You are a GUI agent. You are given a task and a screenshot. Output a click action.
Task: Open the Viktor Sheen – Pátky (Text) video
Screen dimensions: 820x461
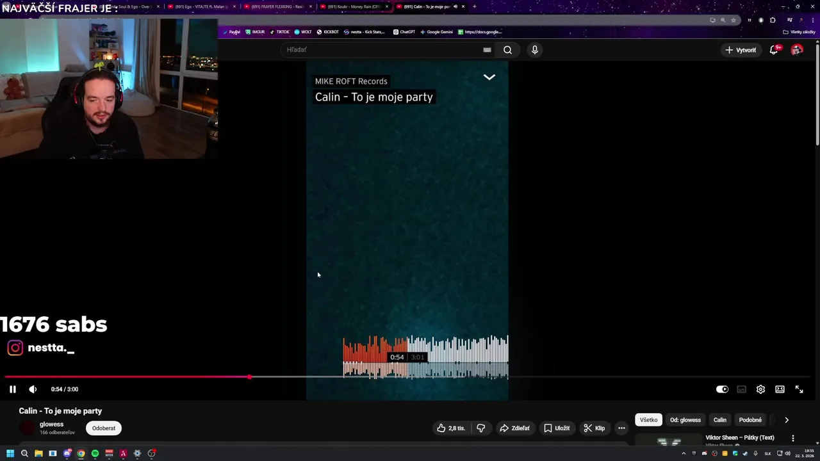click(x=740, y=438)
